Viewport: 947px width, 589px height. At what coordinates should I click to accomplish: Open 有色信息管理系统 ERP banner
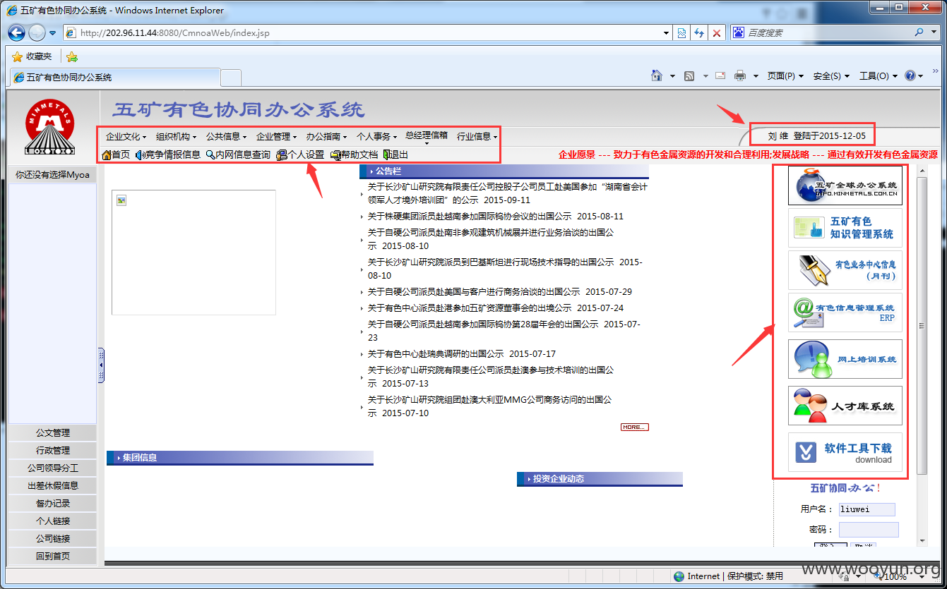click(845, 312)
